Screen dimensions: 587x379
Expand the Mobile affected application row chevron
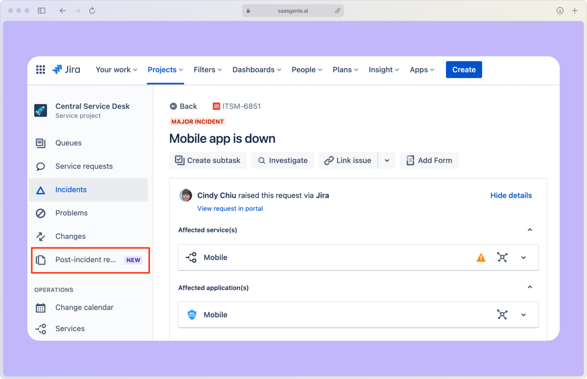pyautogui.click(x=523, y=315)
